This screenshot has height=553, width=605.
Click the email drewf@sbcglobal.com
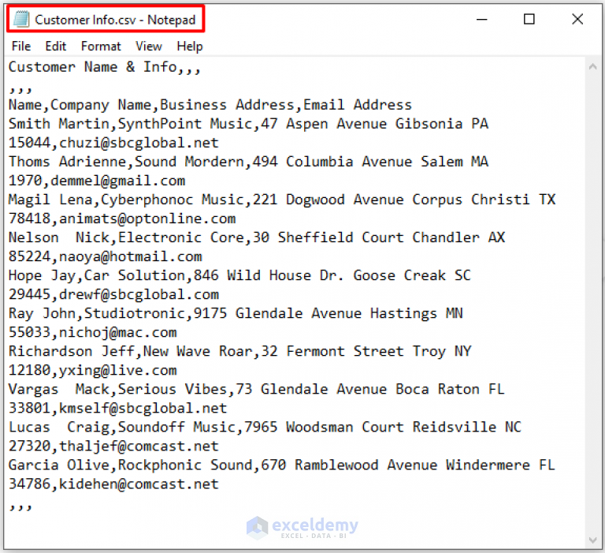click(139, 294)
